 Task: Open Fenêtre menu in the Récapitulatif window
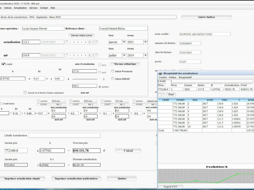coord(163,78)
